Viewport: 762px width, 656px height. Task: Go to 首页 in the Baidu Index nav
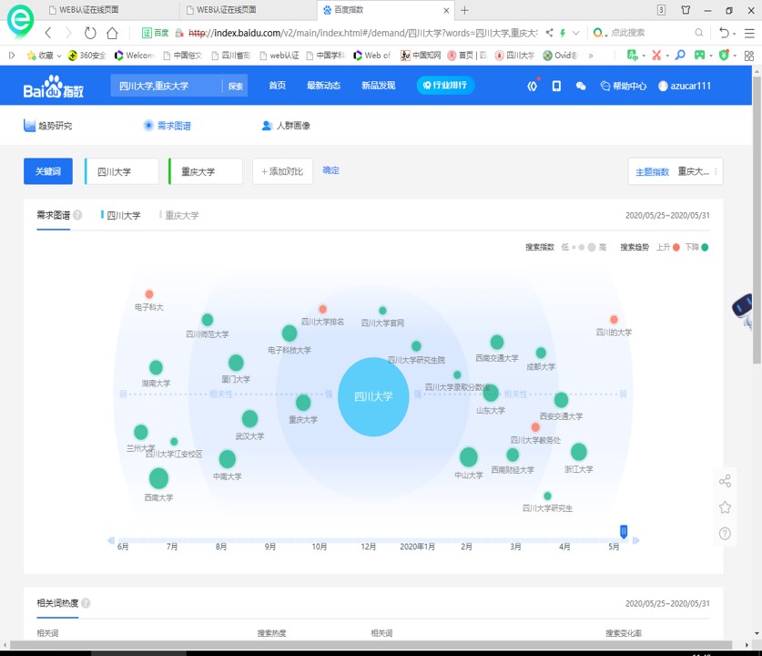[x=278, y=86]
